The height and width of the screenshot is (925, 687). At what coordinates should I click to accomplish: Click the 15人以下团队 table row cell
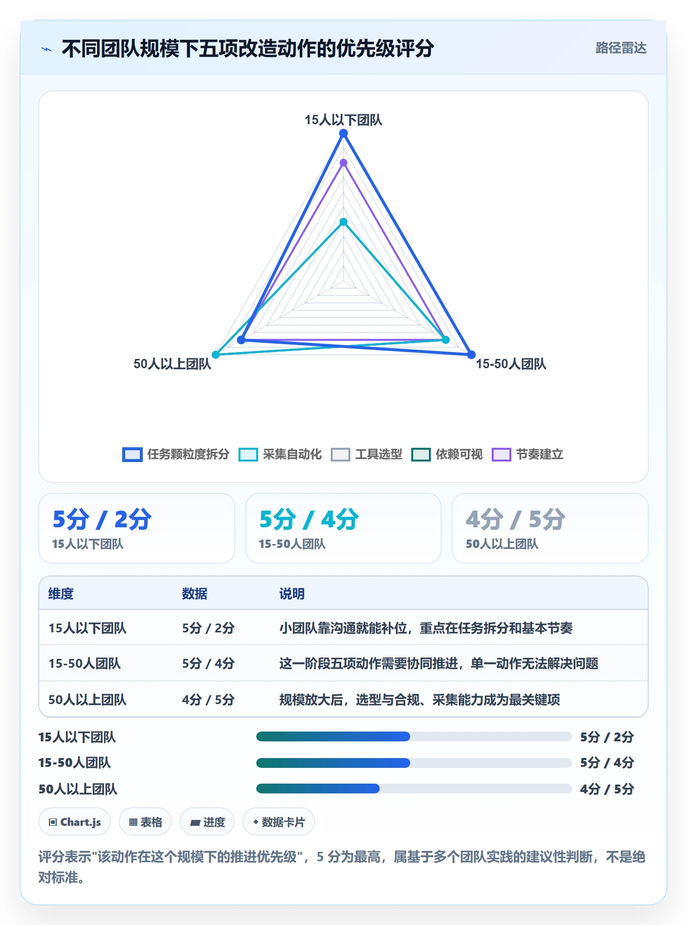pyautogui.click(x=87, y=628)
